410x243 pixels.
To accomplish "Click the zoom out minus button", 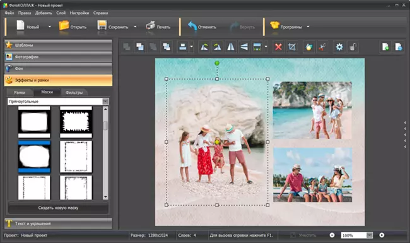I will 332,235.
